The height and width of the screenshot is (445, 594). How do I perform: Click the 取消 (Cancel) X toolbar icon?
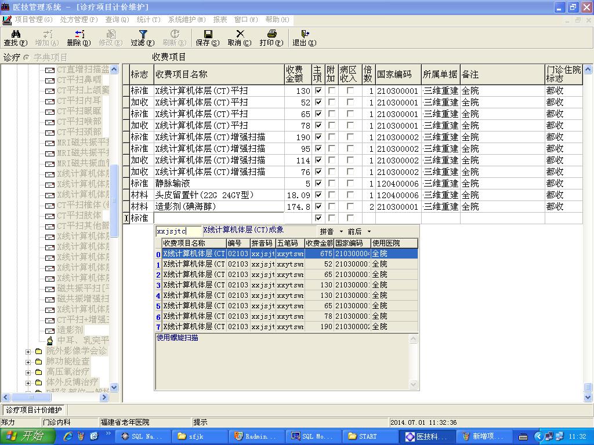[239, 38]
